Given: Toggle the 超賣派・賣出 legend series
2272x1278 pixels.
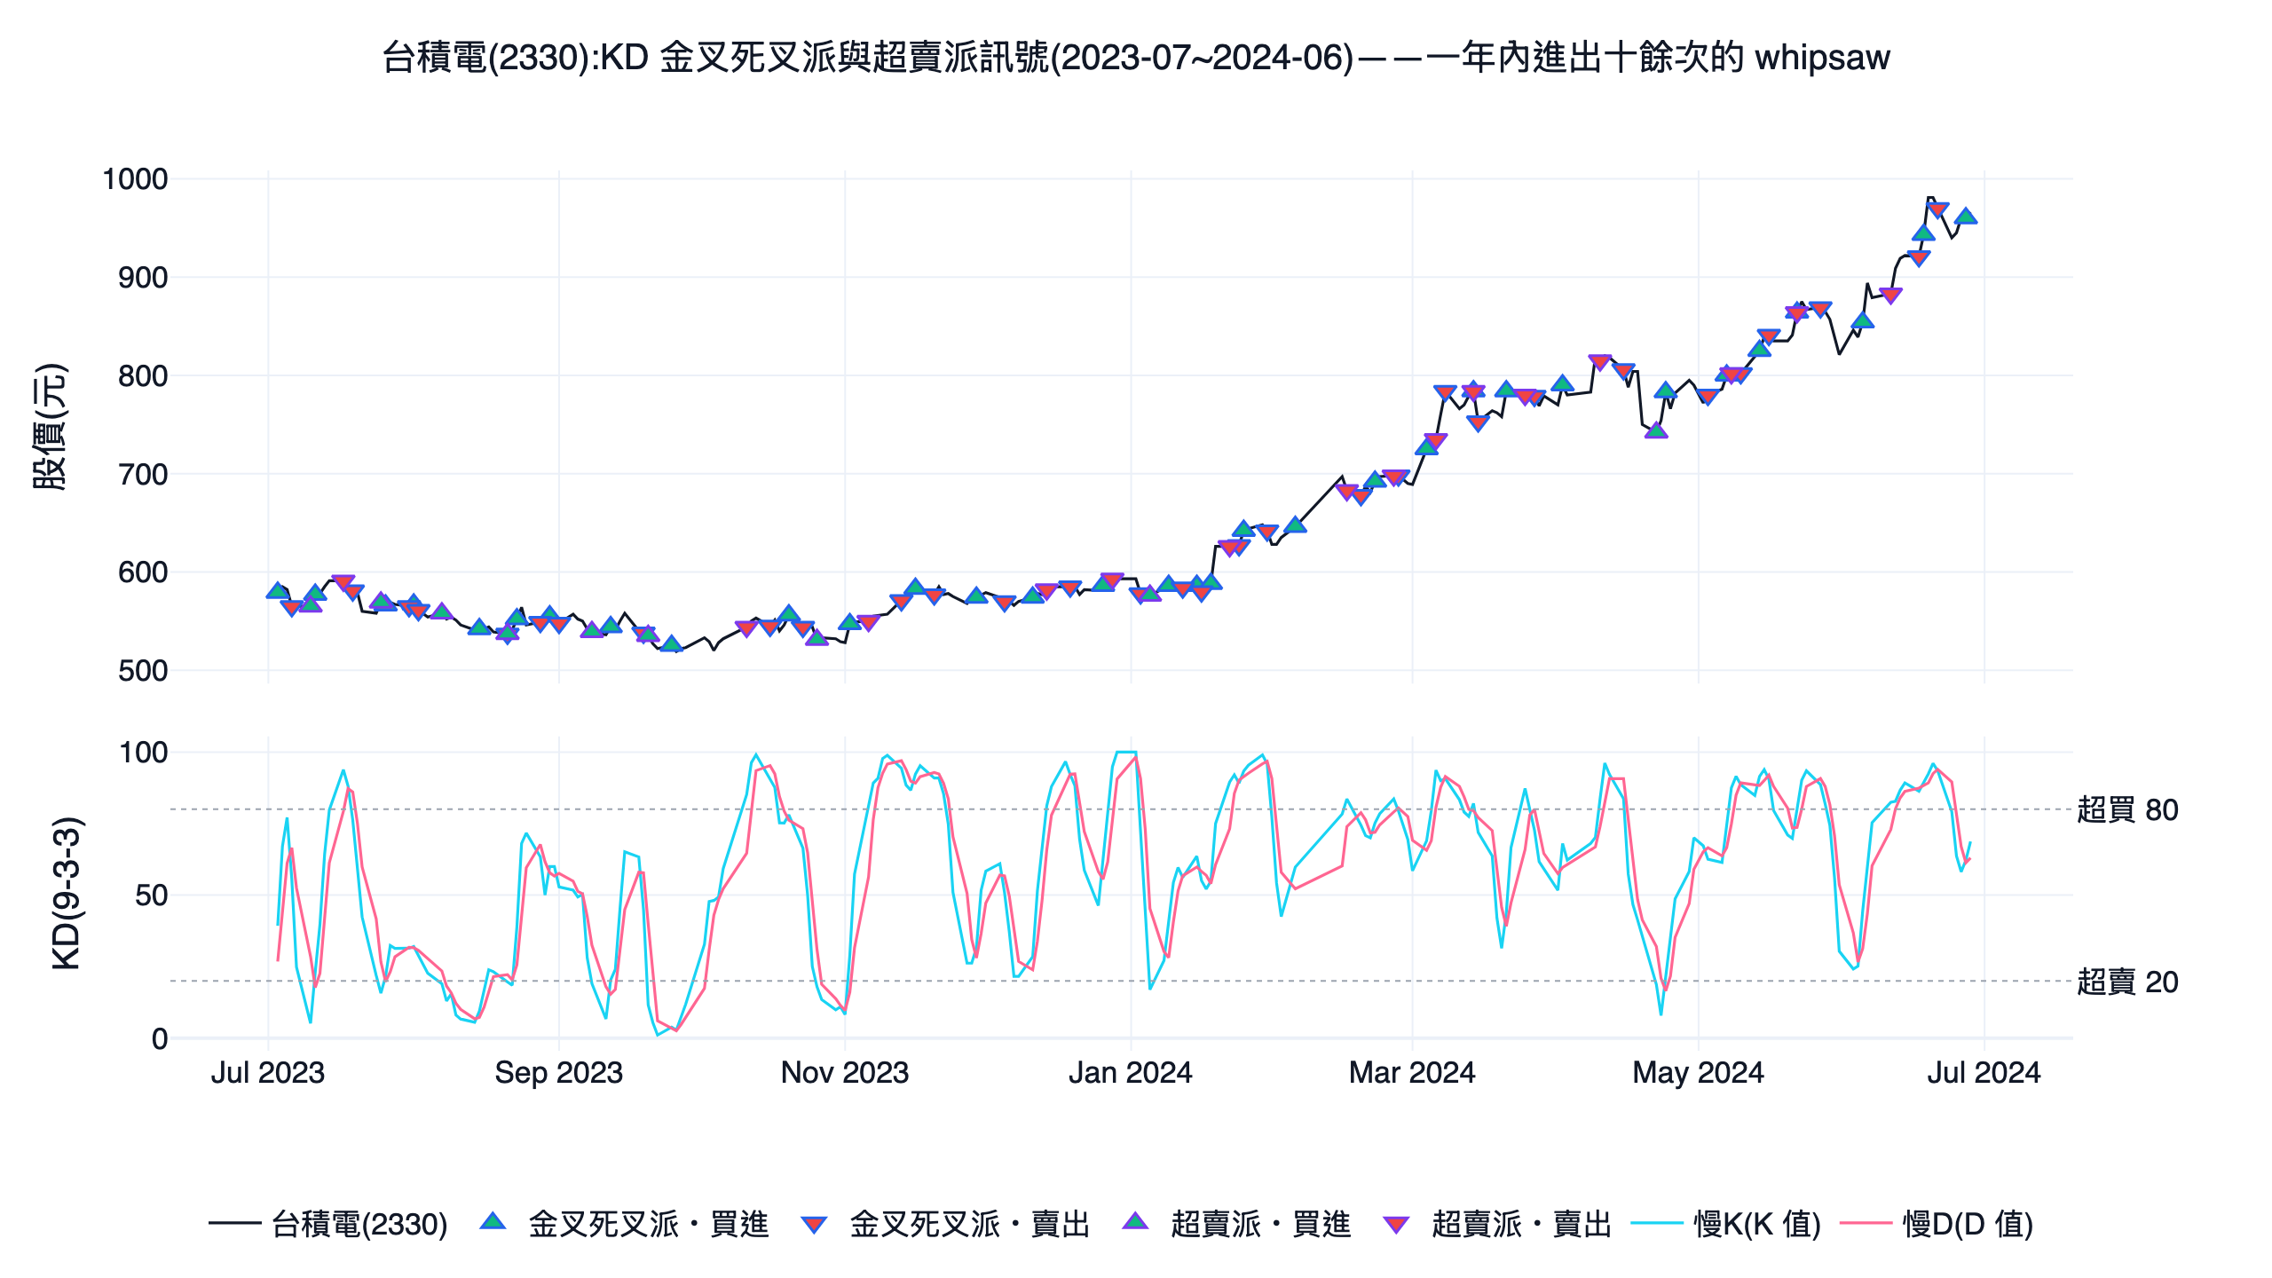Looking at the screenshot, I should [1497, 1224].
